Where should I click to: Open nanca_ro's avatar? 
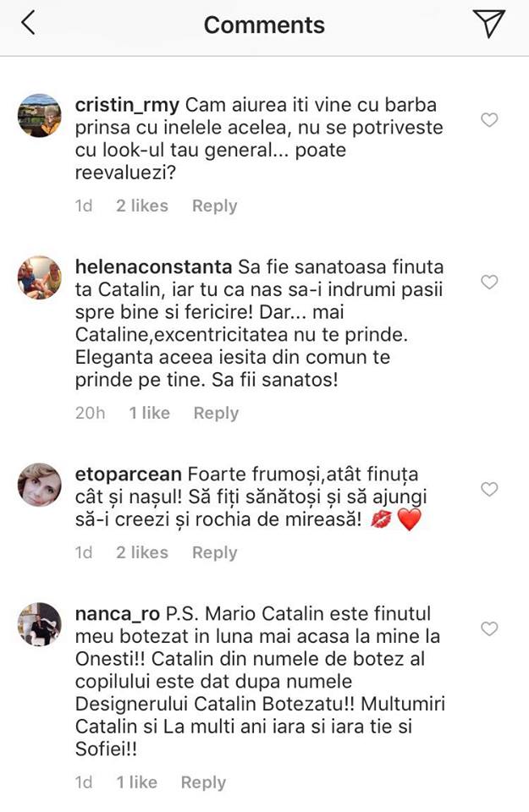(40, 624)
